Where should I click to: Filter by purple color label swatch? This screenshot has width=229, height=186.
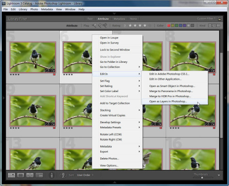point(185,25)
